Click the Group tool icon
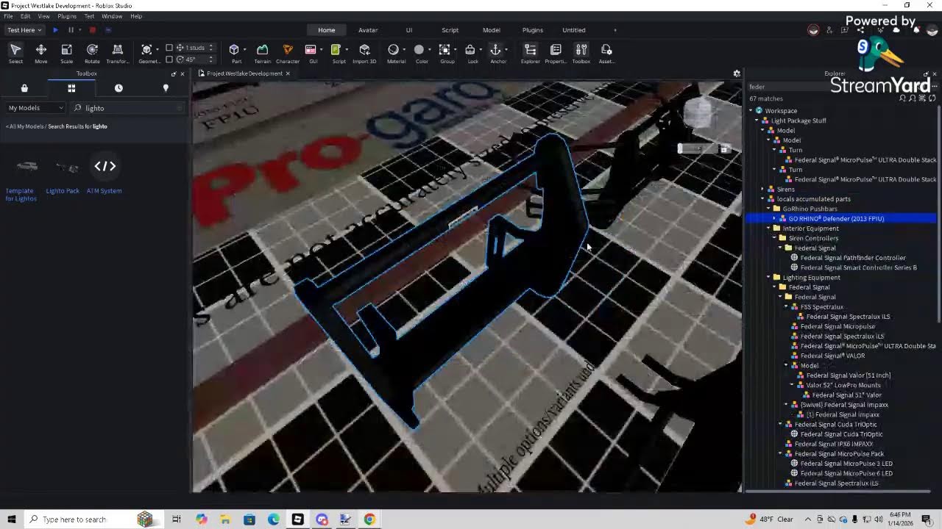 coord(445,50)
